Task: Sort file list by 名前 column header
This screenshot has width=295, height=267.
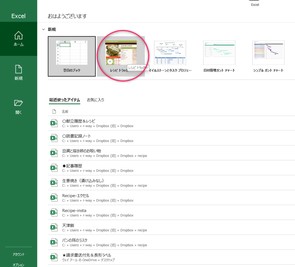Action: [x=65, y=112]
